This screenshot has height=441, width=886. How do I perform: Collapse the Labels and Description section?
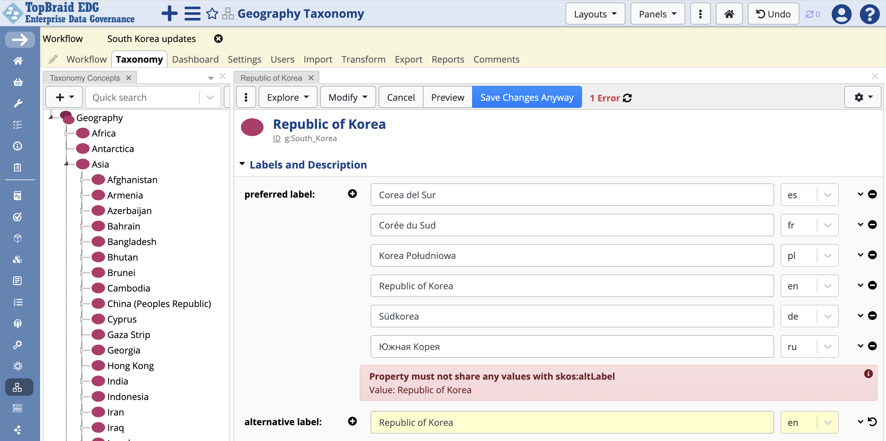coord(242,164)
